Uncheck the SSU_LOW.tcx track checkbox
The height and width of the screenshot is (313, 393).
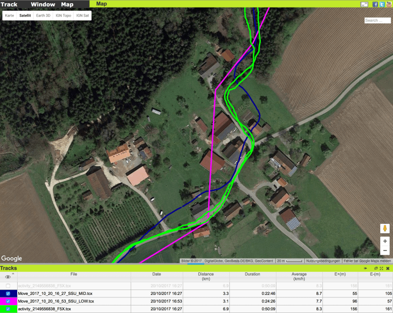pyautogui.click(x=8, y=301)
